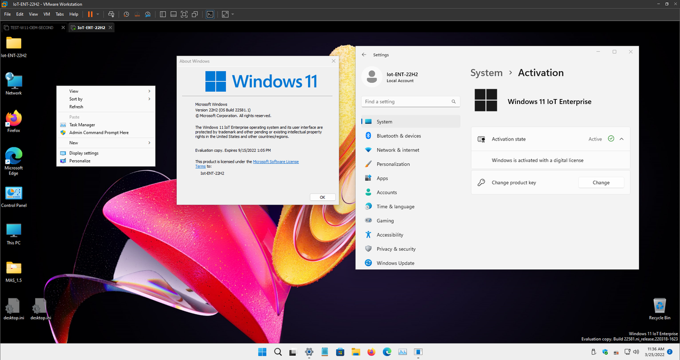Open Display settings from context menu
This screenshot has height=360, width=680.
click(x=106, y=153)
